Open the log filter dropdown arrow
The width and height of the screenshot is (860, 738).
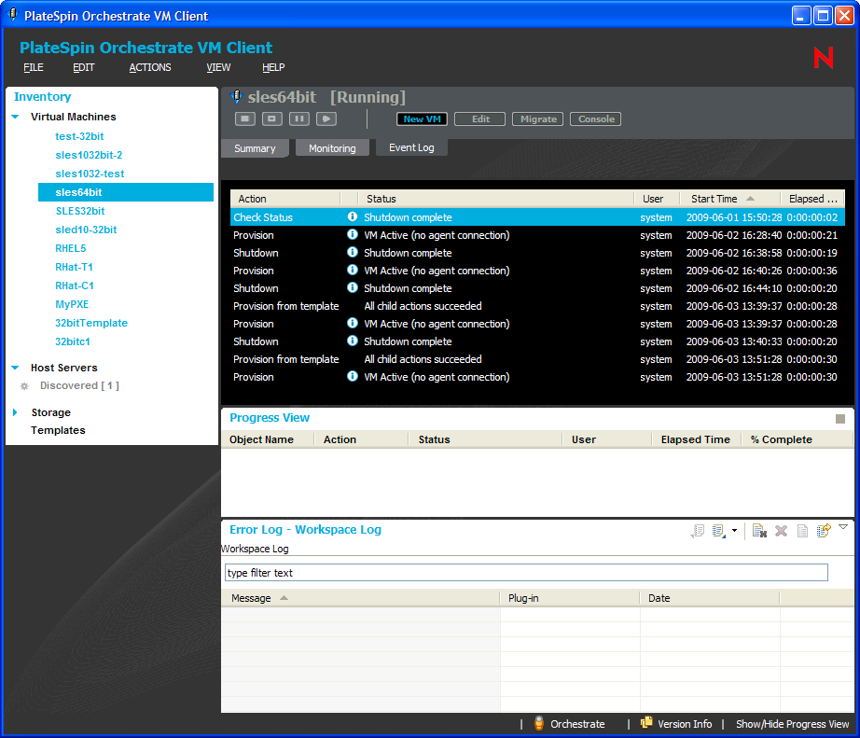coord(734,531)
